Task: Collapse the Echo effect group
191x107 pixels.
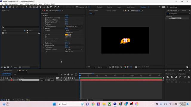Action: 42,16
